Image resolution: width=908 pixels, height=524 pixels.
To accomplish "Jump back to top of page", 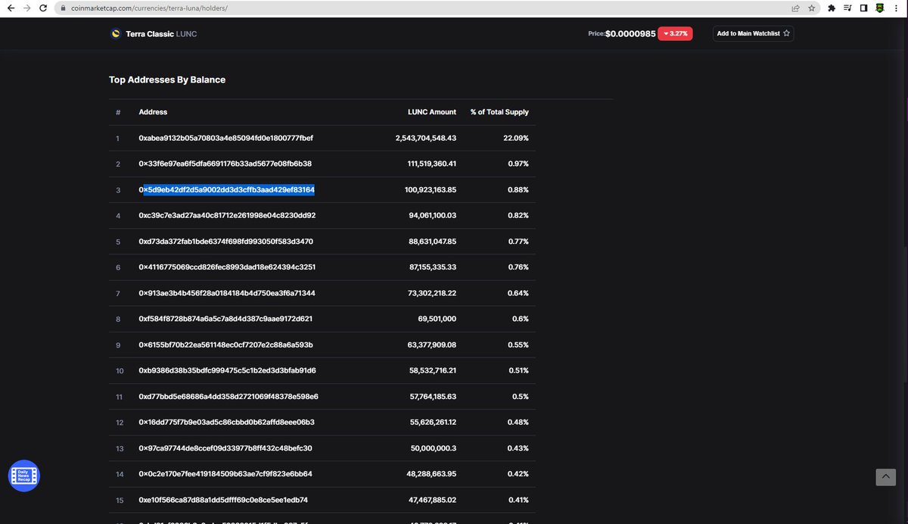I will 885,476.
